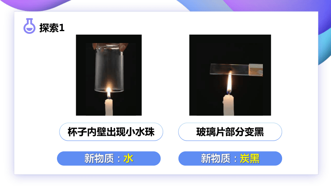Click the 杯子内壁出现小水珠 label
Screen dimensions: 331x186
click(x=111, y=132)
